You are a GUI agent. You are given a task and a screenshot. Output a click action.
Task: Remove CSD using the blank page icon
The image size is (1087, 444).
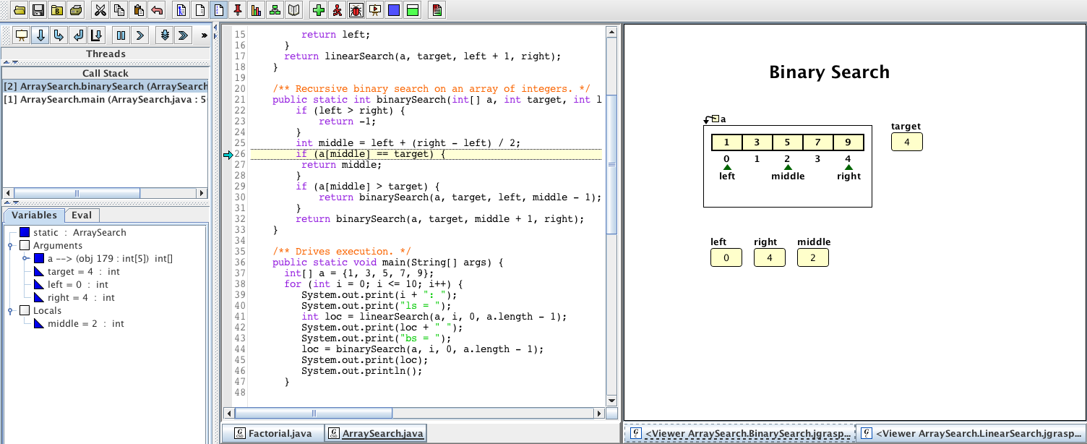pos(200,10)
